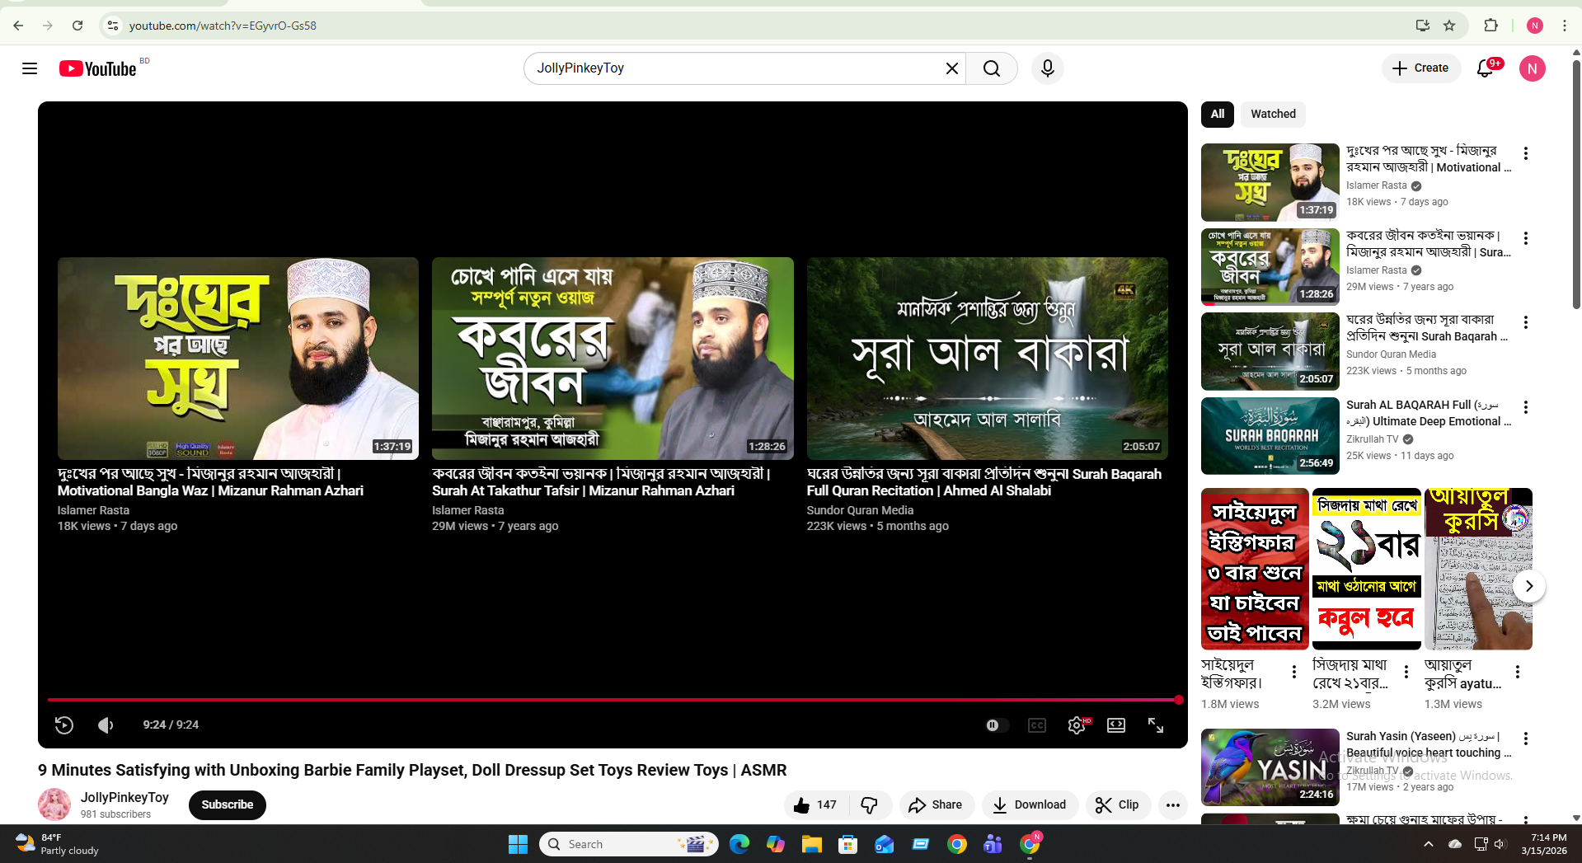This screenshot has height=863, width=1582.
Task: Open options for the Sundor Quran Media video
Action: coord(1526,322)
